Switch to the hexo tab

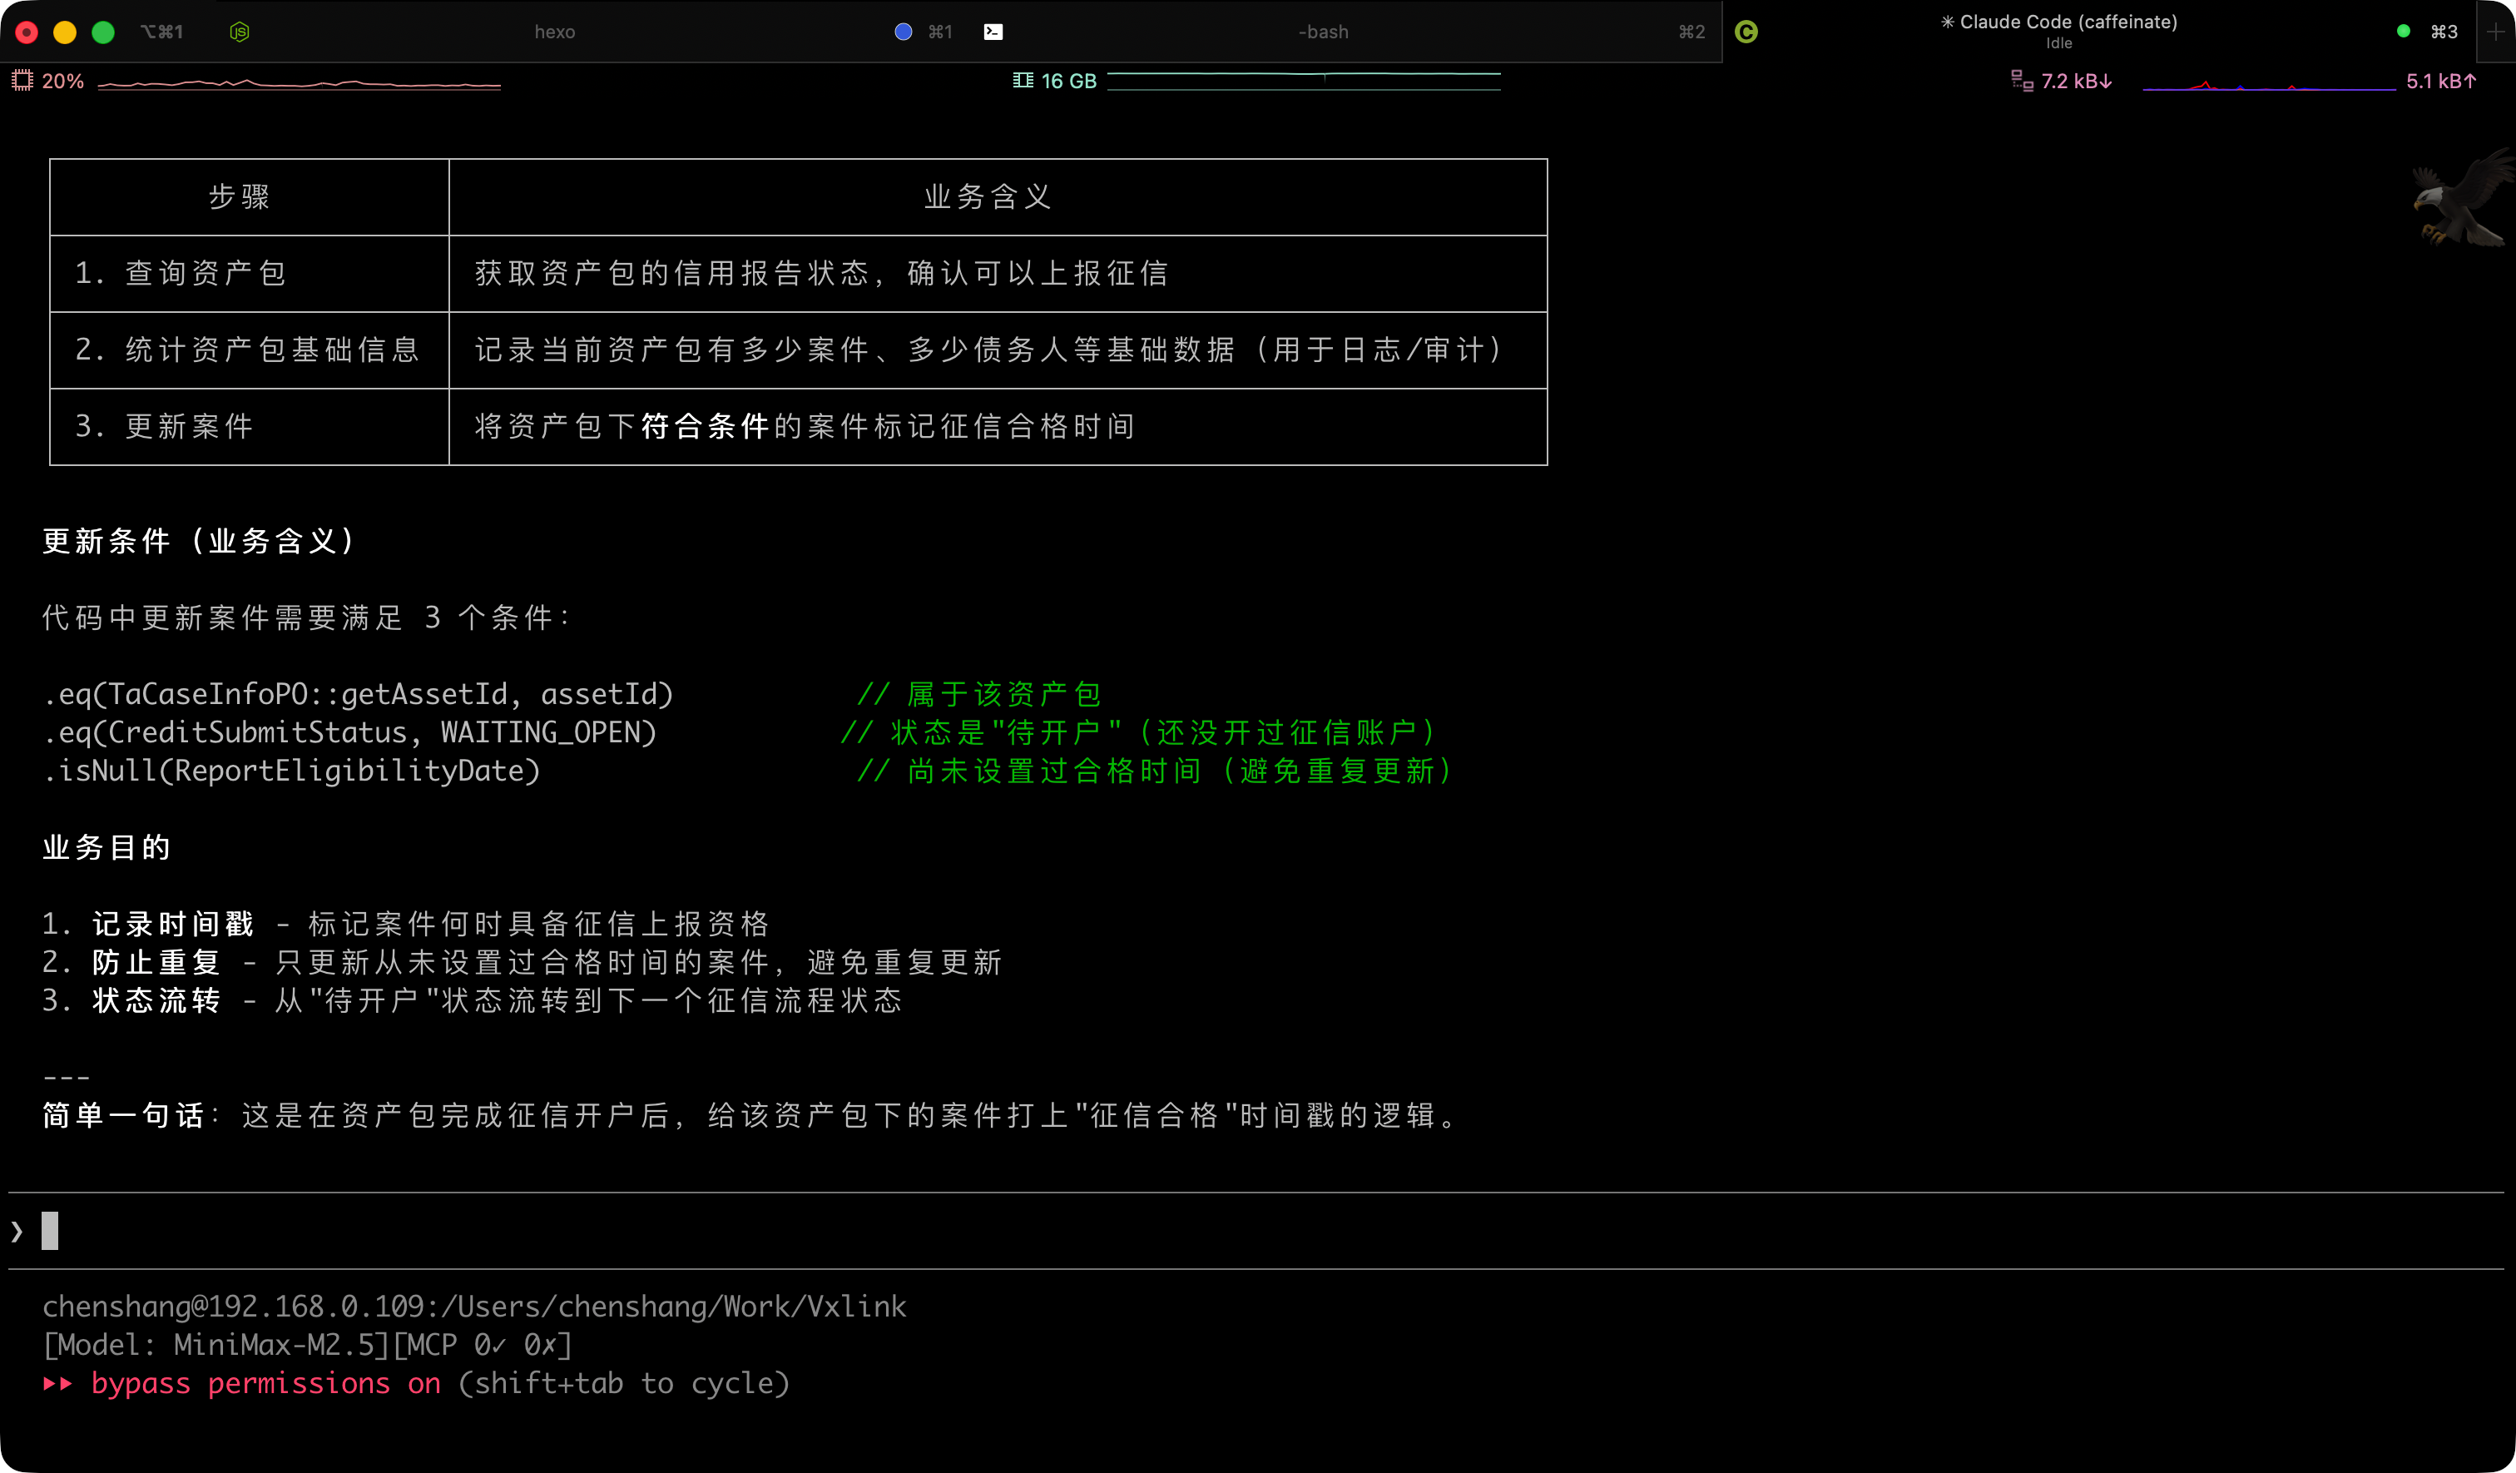click(x=554, y=32)
